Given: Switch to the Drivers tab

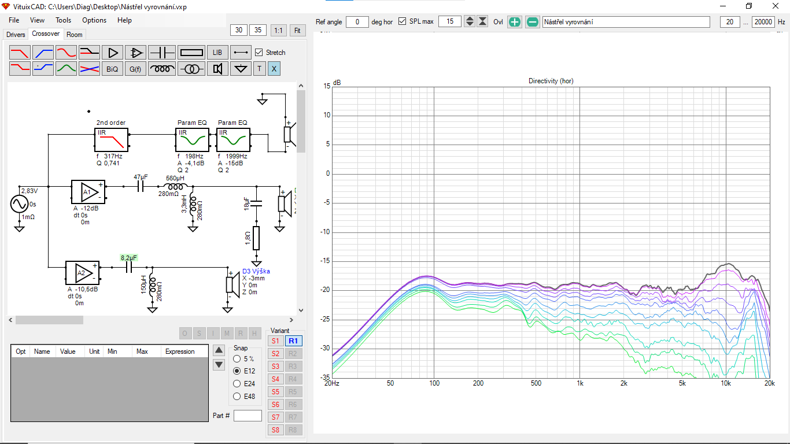Looking at the screenshot, I should [x=16, y=35].
